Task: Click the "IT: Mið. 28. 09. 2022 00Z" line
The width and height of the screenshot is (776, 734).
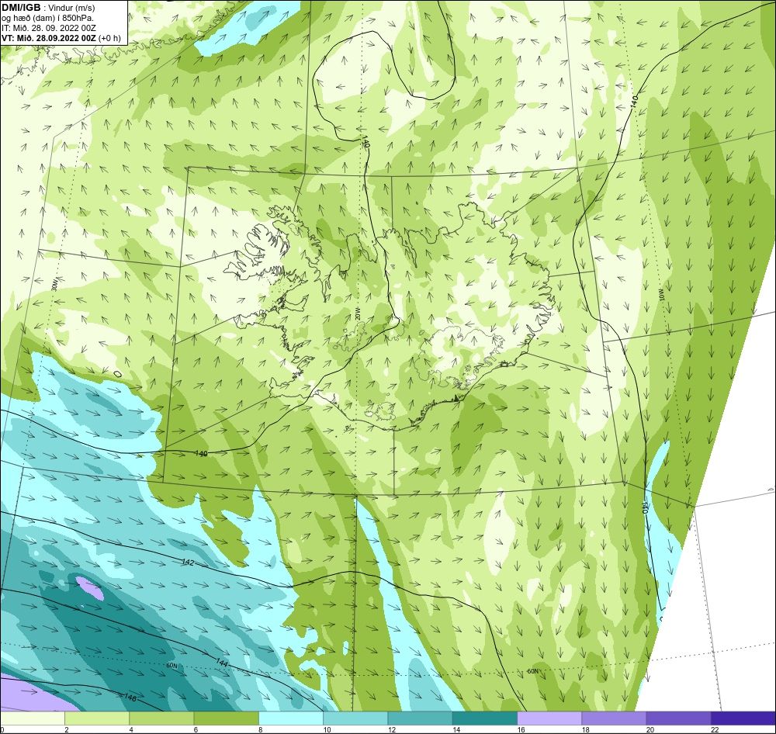Action: click(x=48, y=28)
